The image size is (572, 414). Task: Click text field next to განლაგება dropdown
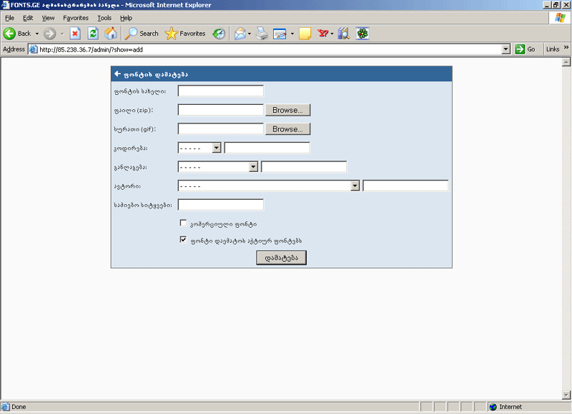(304, 167)
